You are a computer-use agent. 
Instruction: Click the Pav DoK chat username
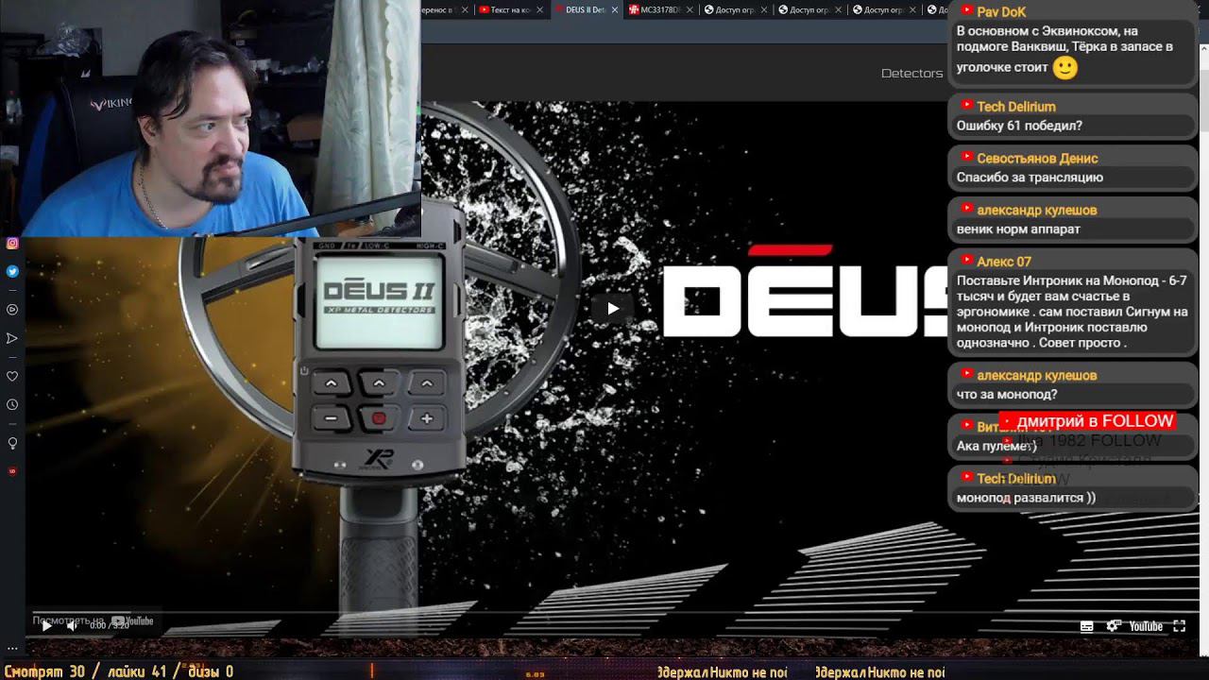[1001, 11]
